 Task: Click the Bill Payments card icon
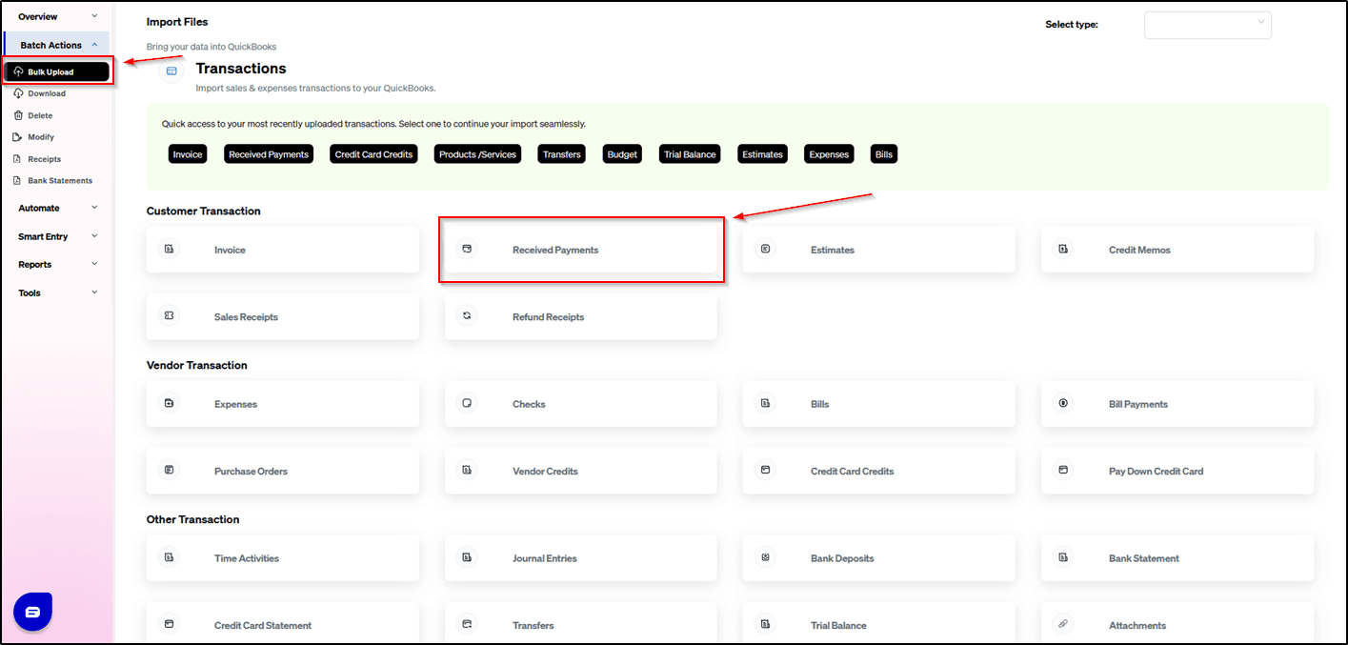pos(1063,404)
